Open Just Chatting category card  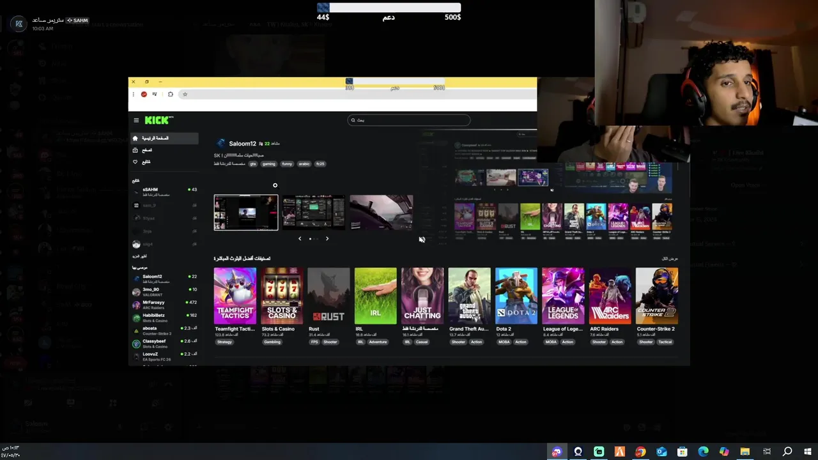click(422, 296)
